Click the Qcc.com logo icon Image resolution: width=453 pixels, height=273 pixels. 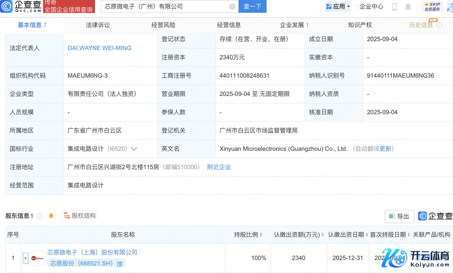coord(7,6)
